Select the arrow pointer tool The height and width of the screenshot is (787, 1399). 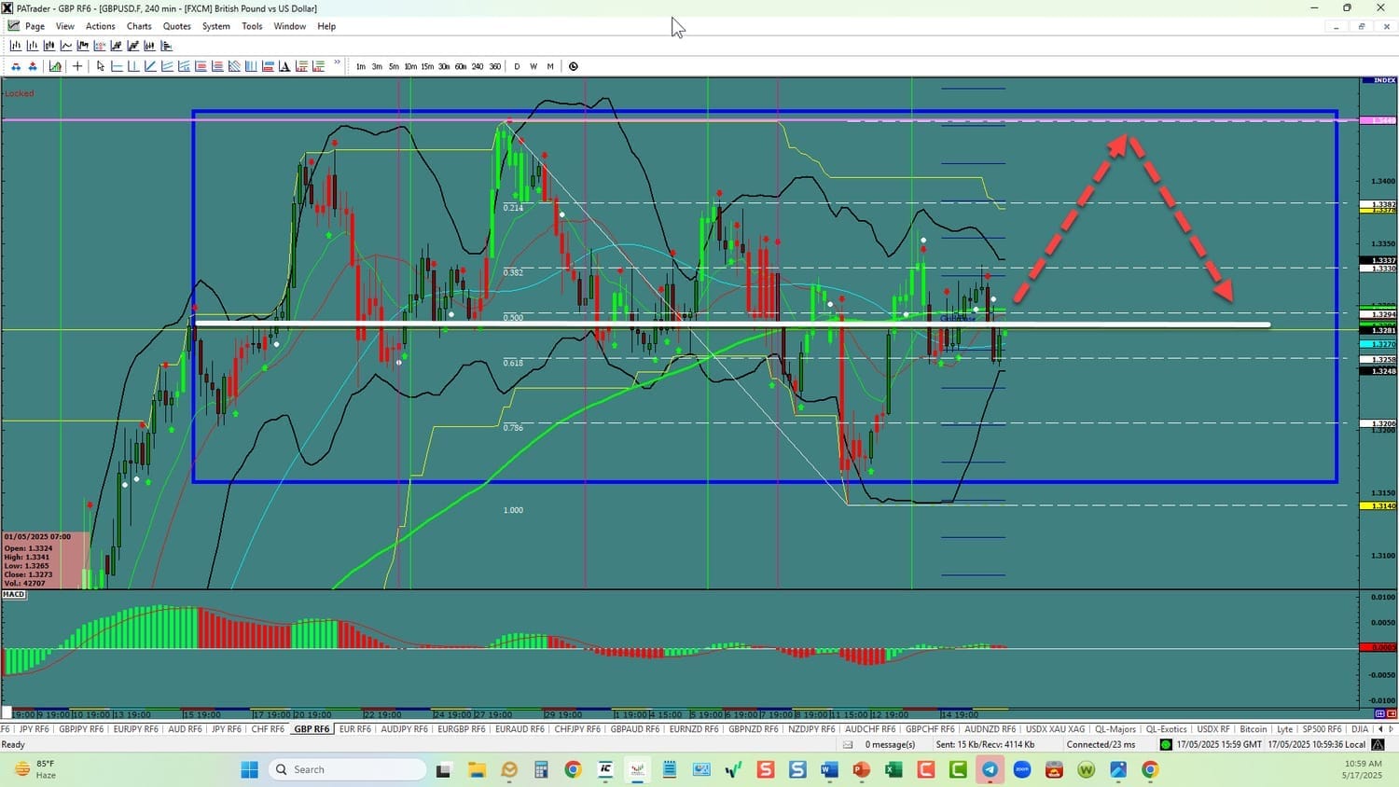point(101,66)
